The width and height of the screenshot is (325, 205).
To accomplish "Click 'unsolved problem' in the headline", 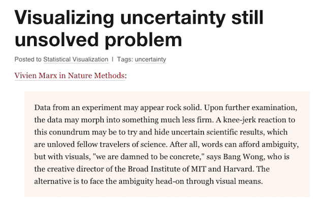I will [x=98, y=40].
